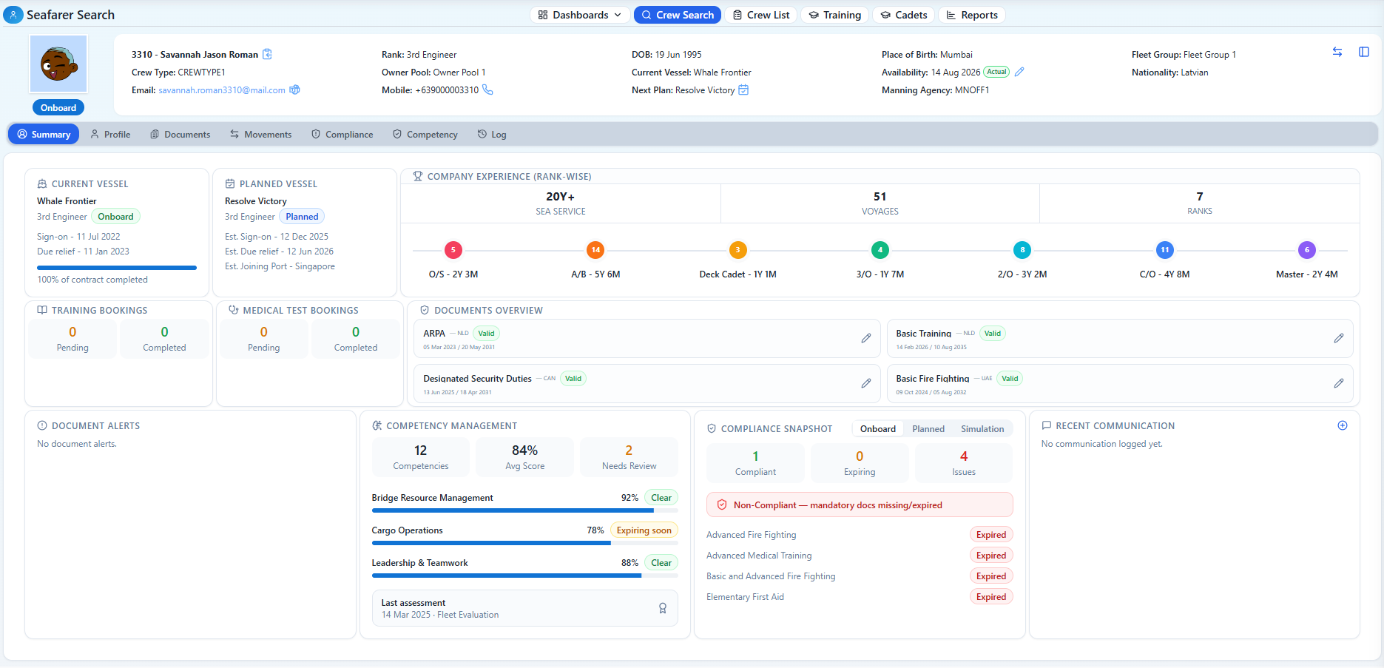Image resolution: width=1384 pixels, height=668 pixels.
Task: Click the award icon in Last assessment
Action: (663, 608)
